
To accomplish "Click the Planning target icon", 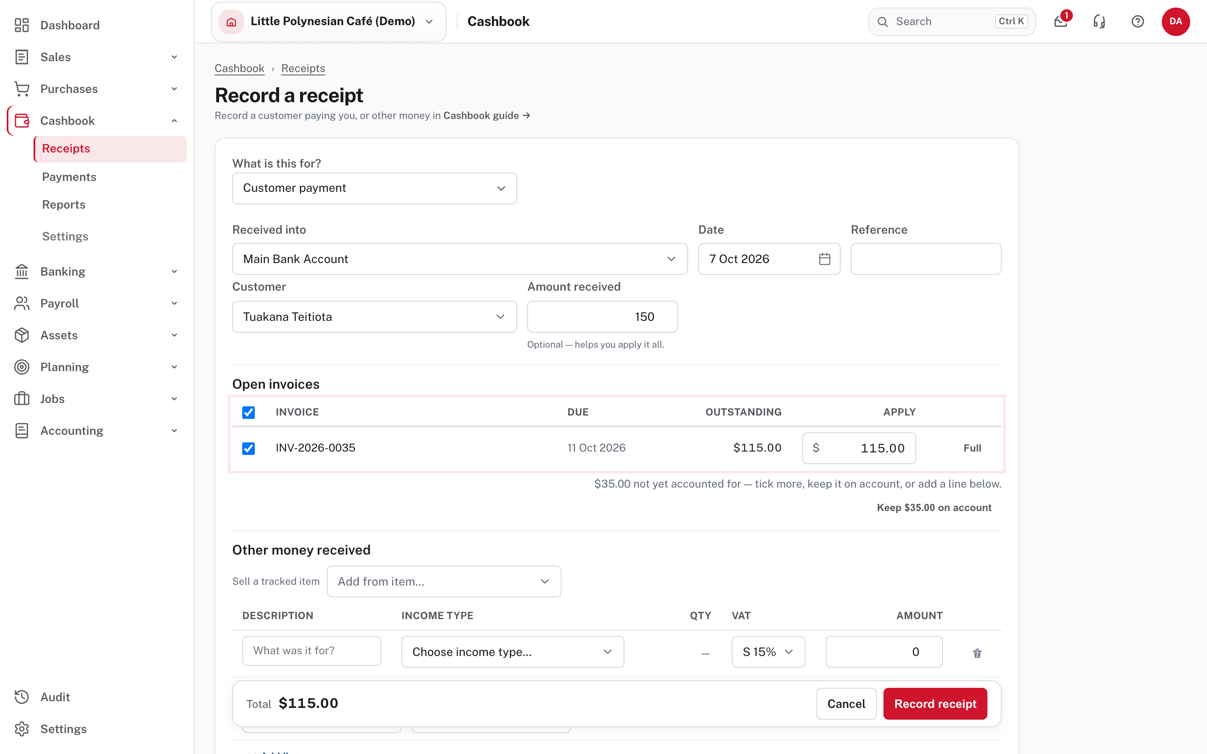I will [21, 367].
